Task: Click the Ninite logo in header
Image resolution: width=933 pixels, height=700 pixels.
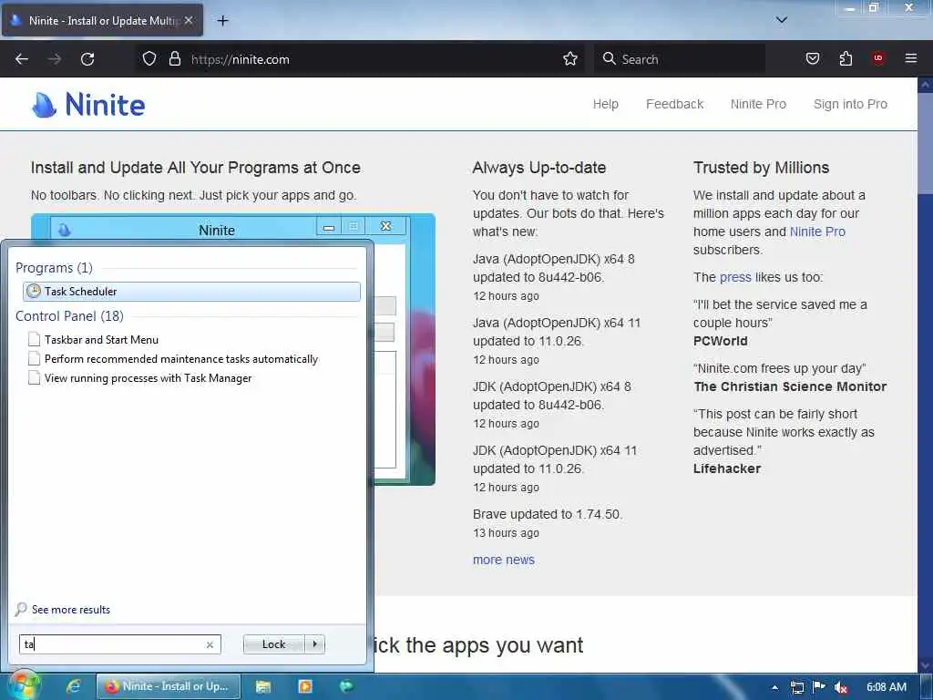Action: (88, 105)
